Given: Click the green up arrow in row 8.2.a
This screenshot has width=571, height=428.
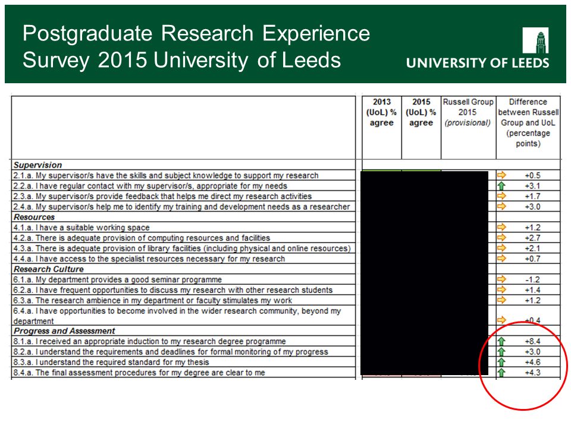Looking at the screenshot, I should (501, 351).
